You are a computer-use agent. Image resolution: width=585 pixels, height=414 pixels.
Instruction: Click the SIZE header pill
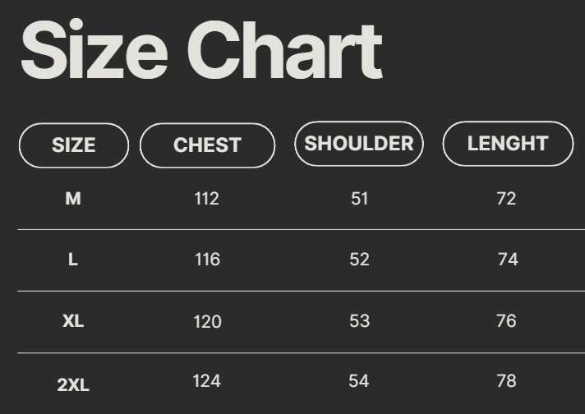(x=74, y=145)
